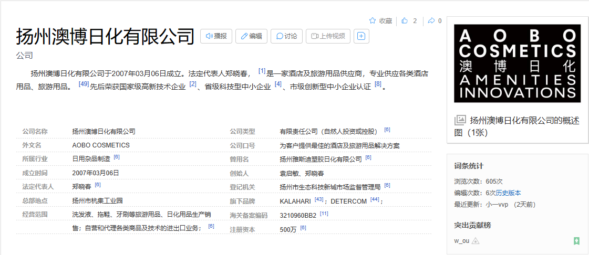Click reference [44] after DETERCOM
Screen dimensions: 589x255
point(375,199)
